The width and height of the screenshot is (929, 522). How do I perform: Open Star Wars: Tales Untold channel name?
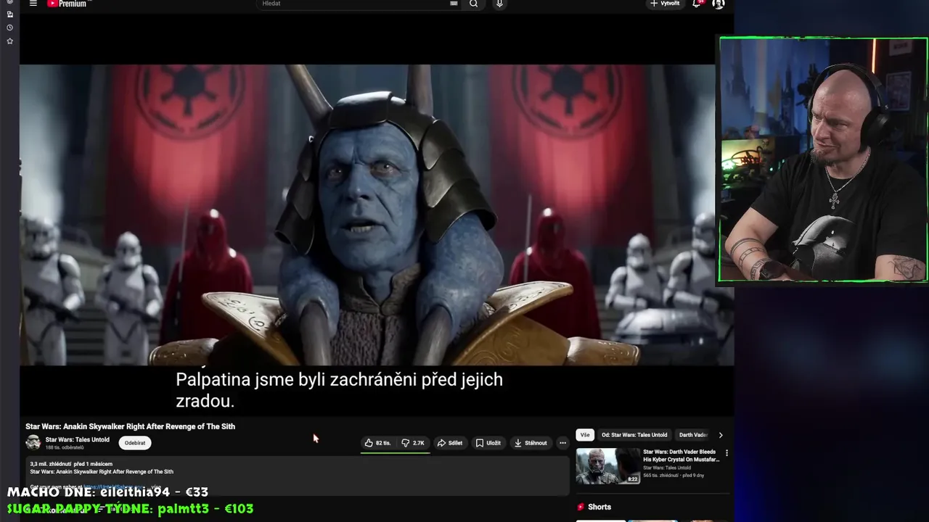(x=78, y=439)
